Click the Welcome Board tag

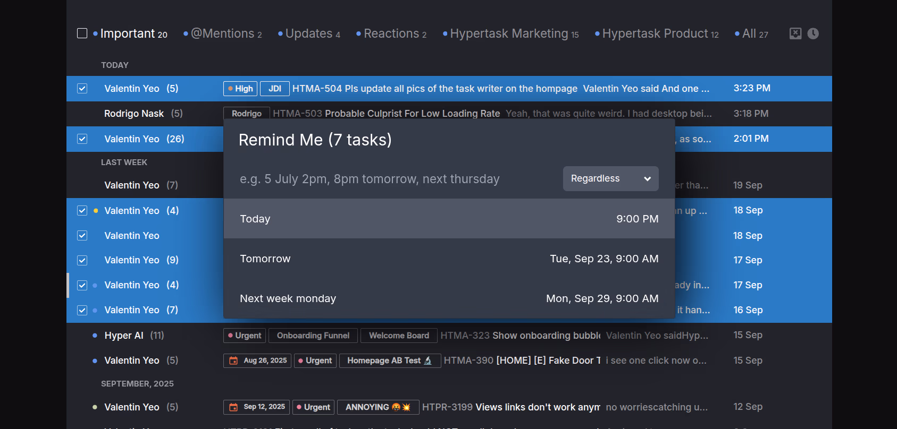[x=399, y=336]
